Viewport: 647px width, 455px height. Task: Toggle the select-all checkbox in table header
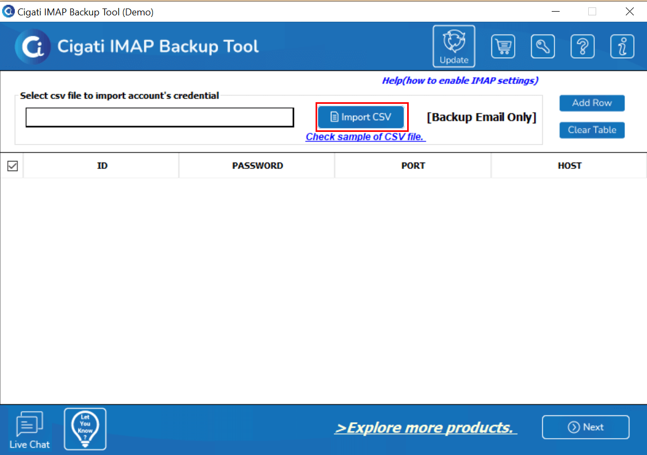(x=12, y=166)
